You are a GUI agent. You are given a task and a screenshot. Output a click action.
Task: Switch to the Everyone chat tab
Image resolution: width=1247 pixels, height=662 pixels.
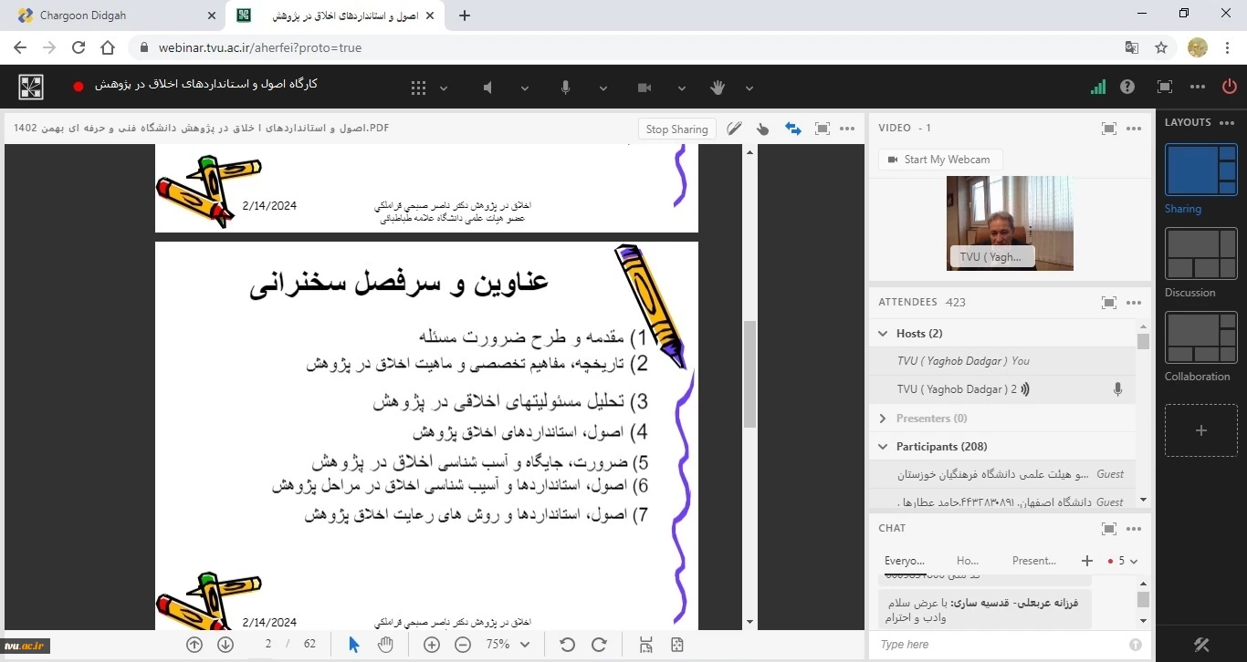905,561
